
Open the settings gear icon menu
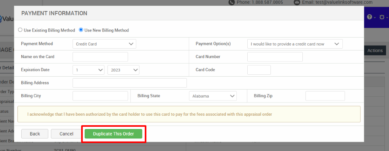pyautogui.click(x=382, y=17)
